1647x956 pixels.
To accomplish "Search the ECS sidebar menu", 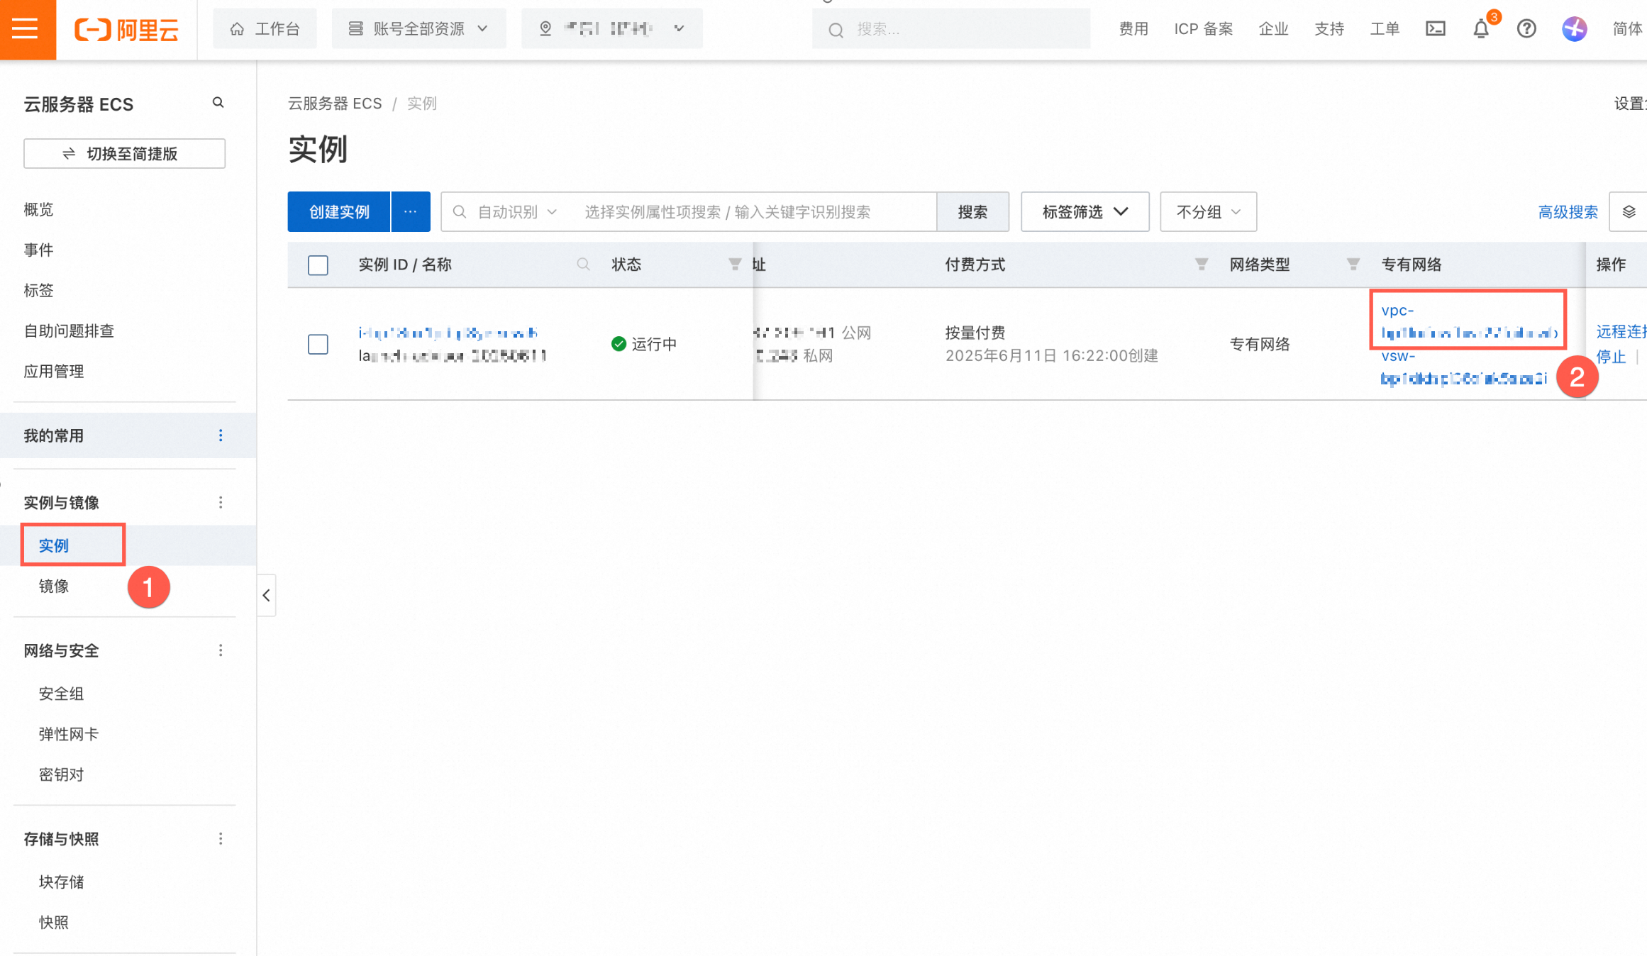I will 218,103.
